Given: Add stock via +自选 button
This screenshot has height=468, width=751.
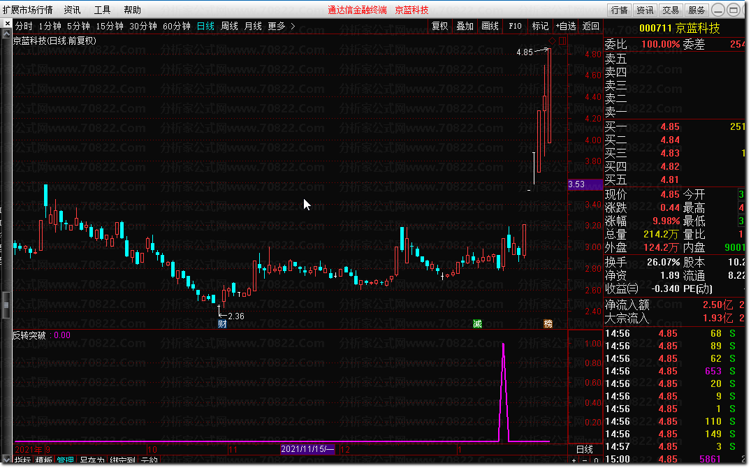Looking at the screenshot, I should [x=566, y=26].
